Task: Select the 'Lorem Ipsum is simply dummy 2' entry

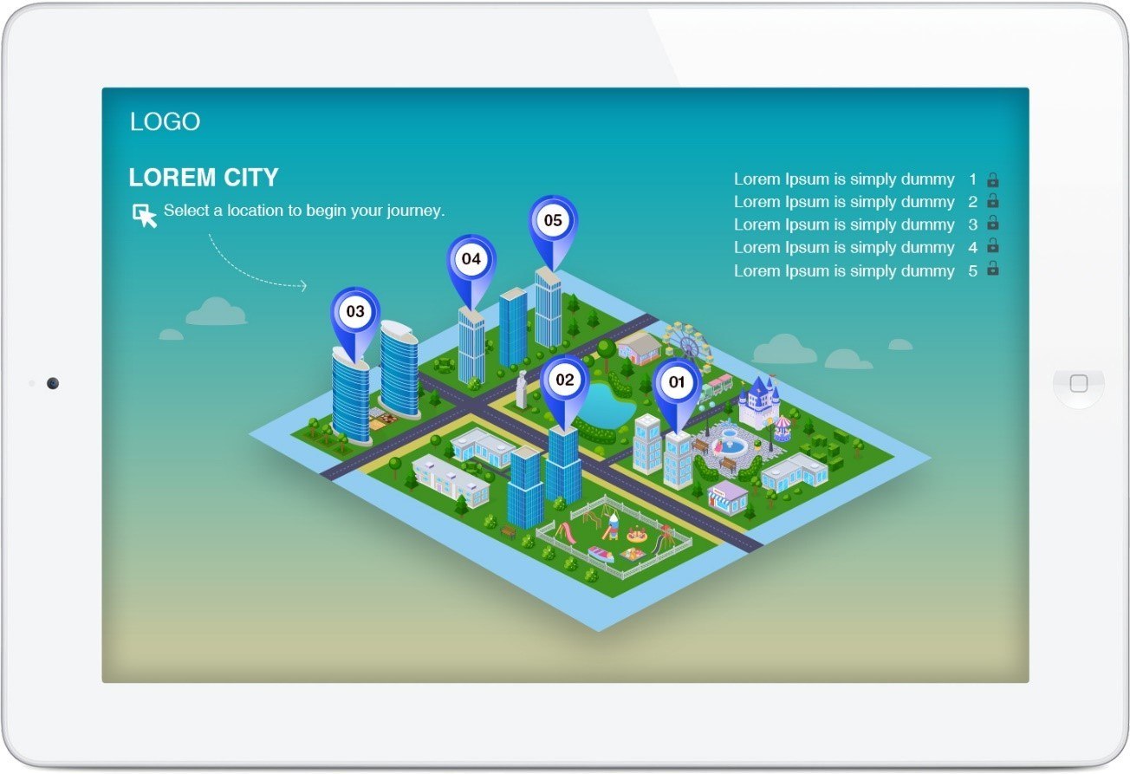Action: click(x=843, y=201)
